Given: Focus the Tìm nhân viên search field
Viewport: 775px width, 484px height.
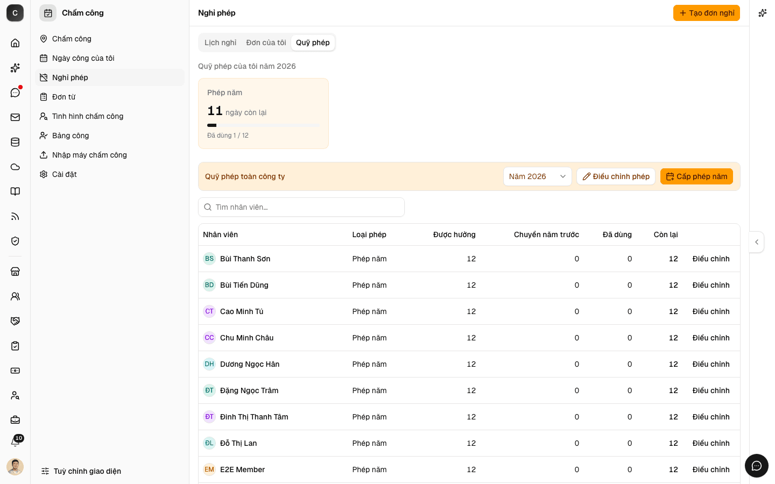Looking at the screenshot, I should point(301,207).
